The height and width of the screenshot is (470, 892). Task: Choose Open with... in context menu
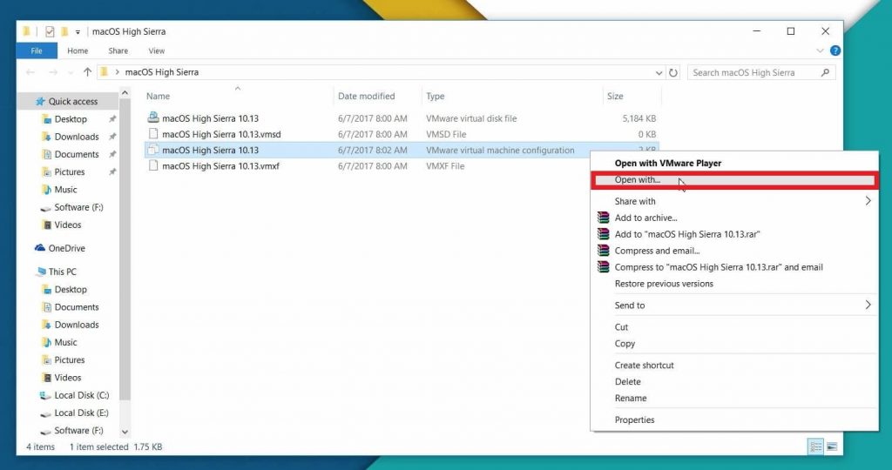[x=637, y=179]
